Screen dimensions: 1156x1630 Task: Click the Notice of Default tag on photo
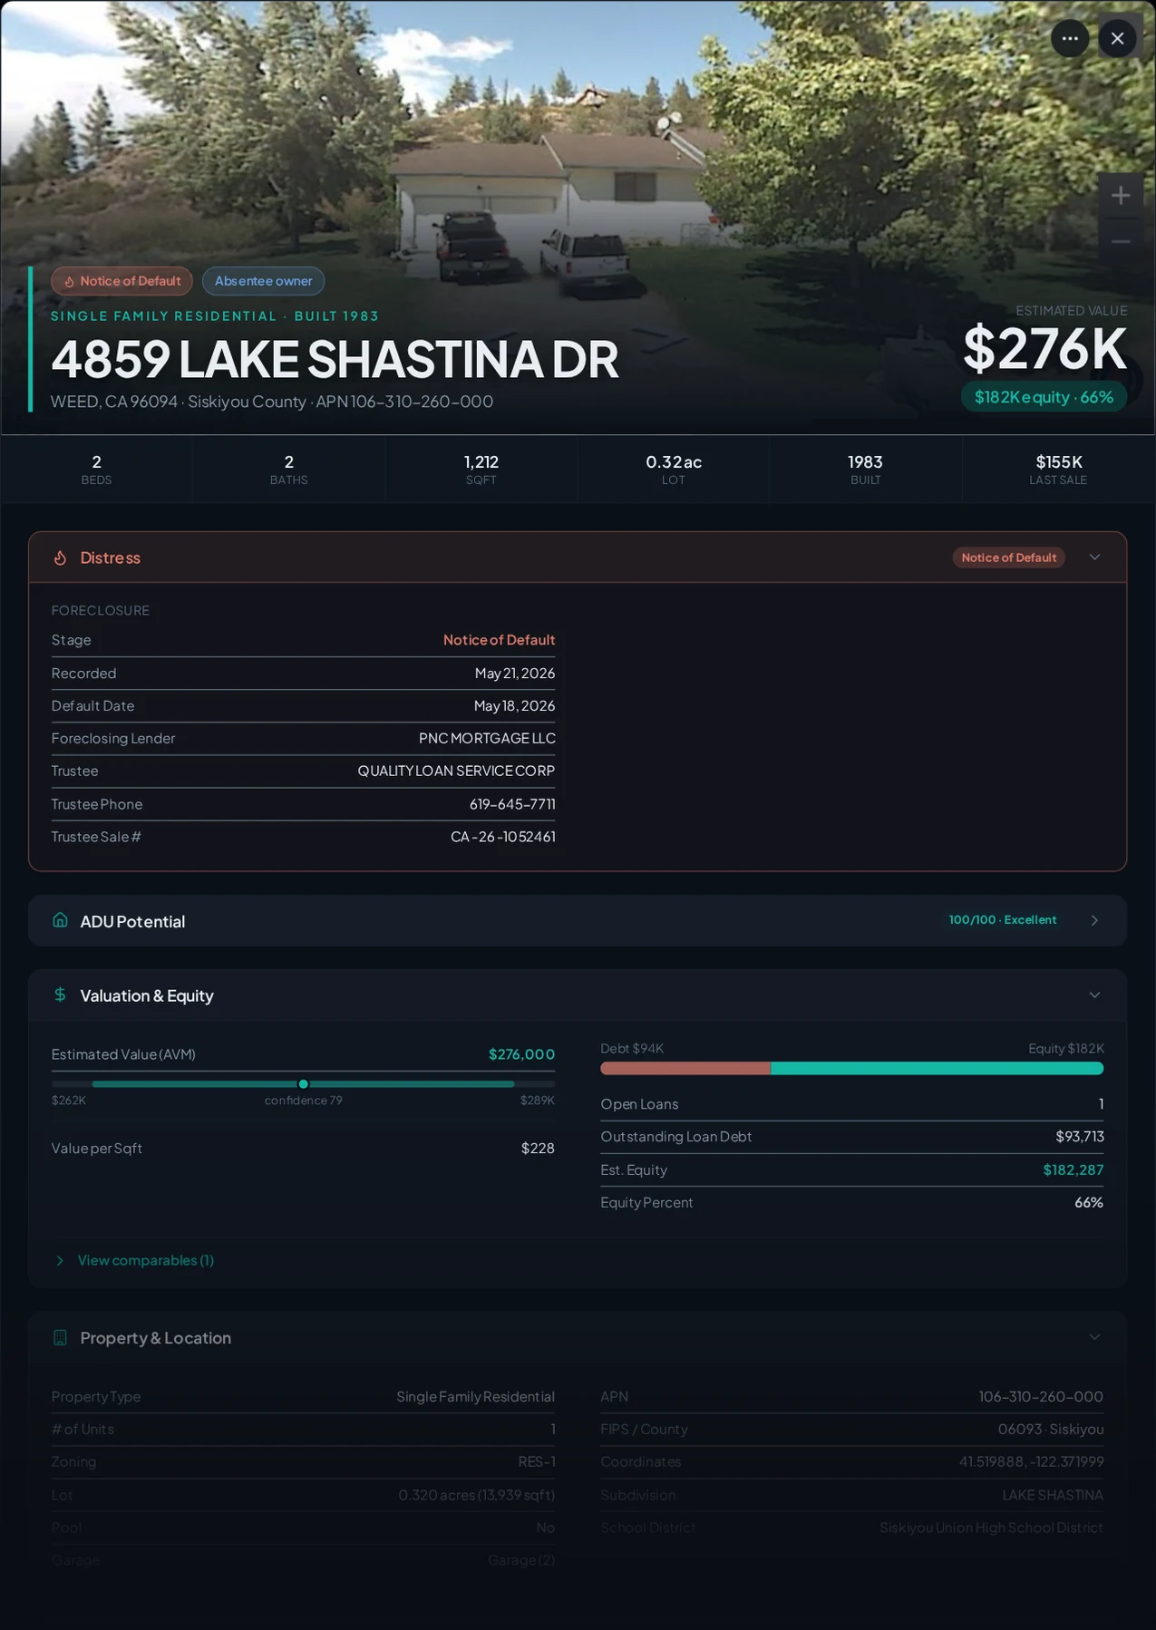[x=121, y=281]
